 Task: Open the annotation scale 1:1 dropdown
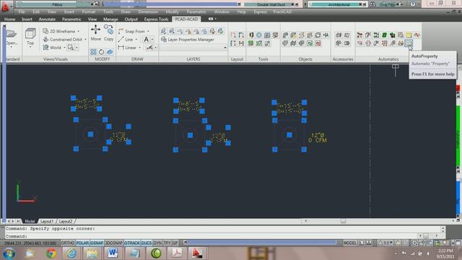391,243
